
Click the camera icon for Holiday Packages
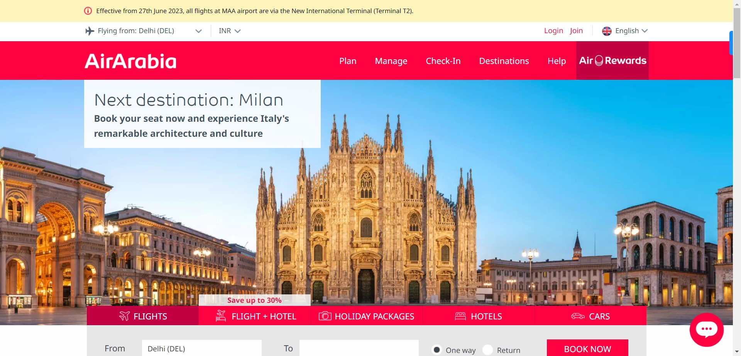325,316
